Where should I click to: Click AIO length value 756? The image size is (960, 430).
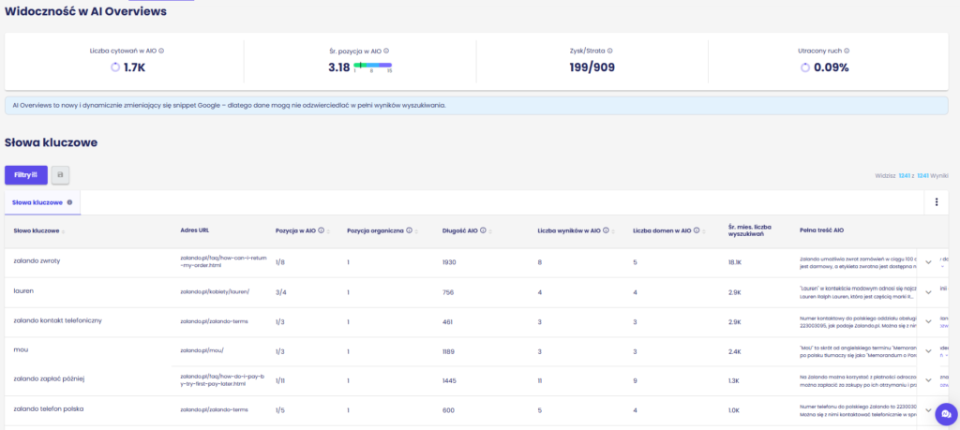448,292
